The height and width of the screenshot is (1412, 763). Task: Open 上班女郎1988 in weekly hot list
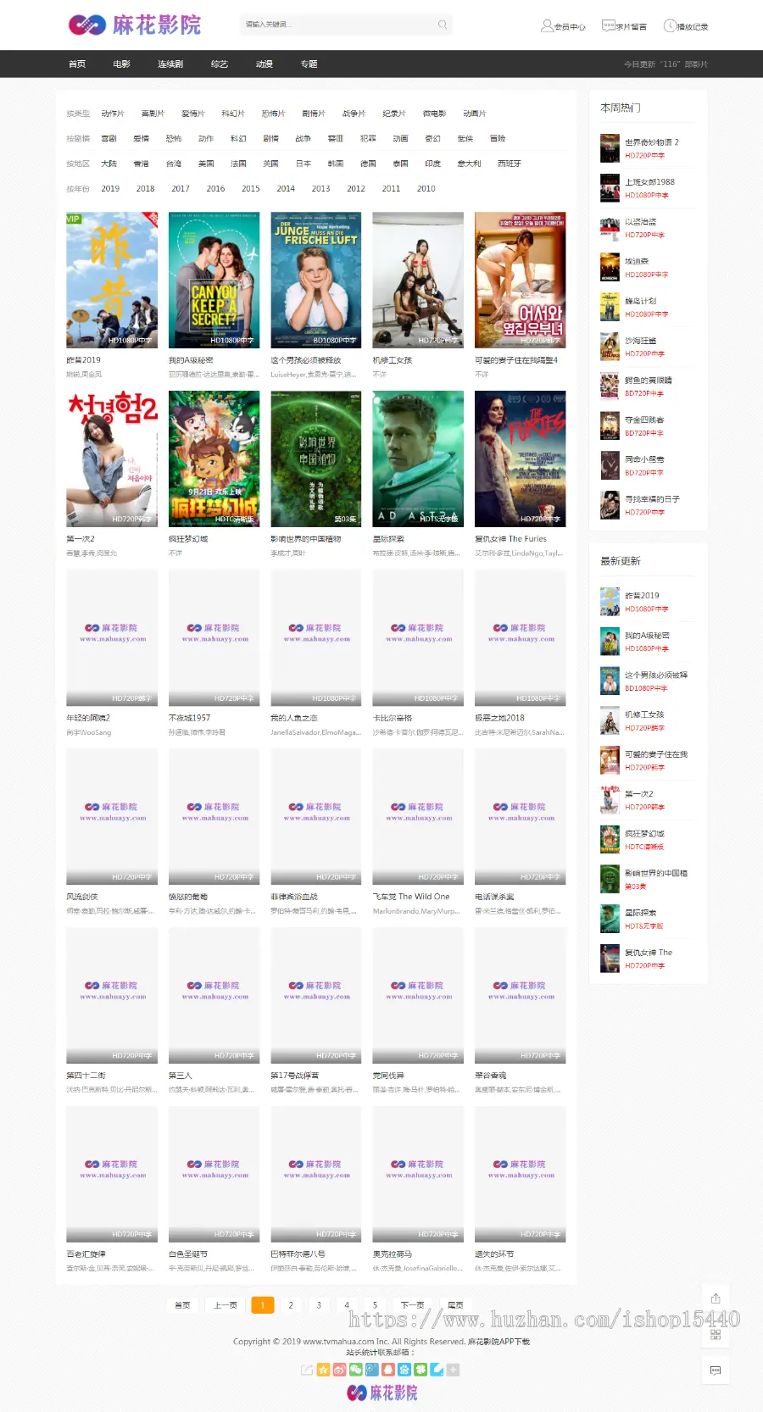[650, 182]
